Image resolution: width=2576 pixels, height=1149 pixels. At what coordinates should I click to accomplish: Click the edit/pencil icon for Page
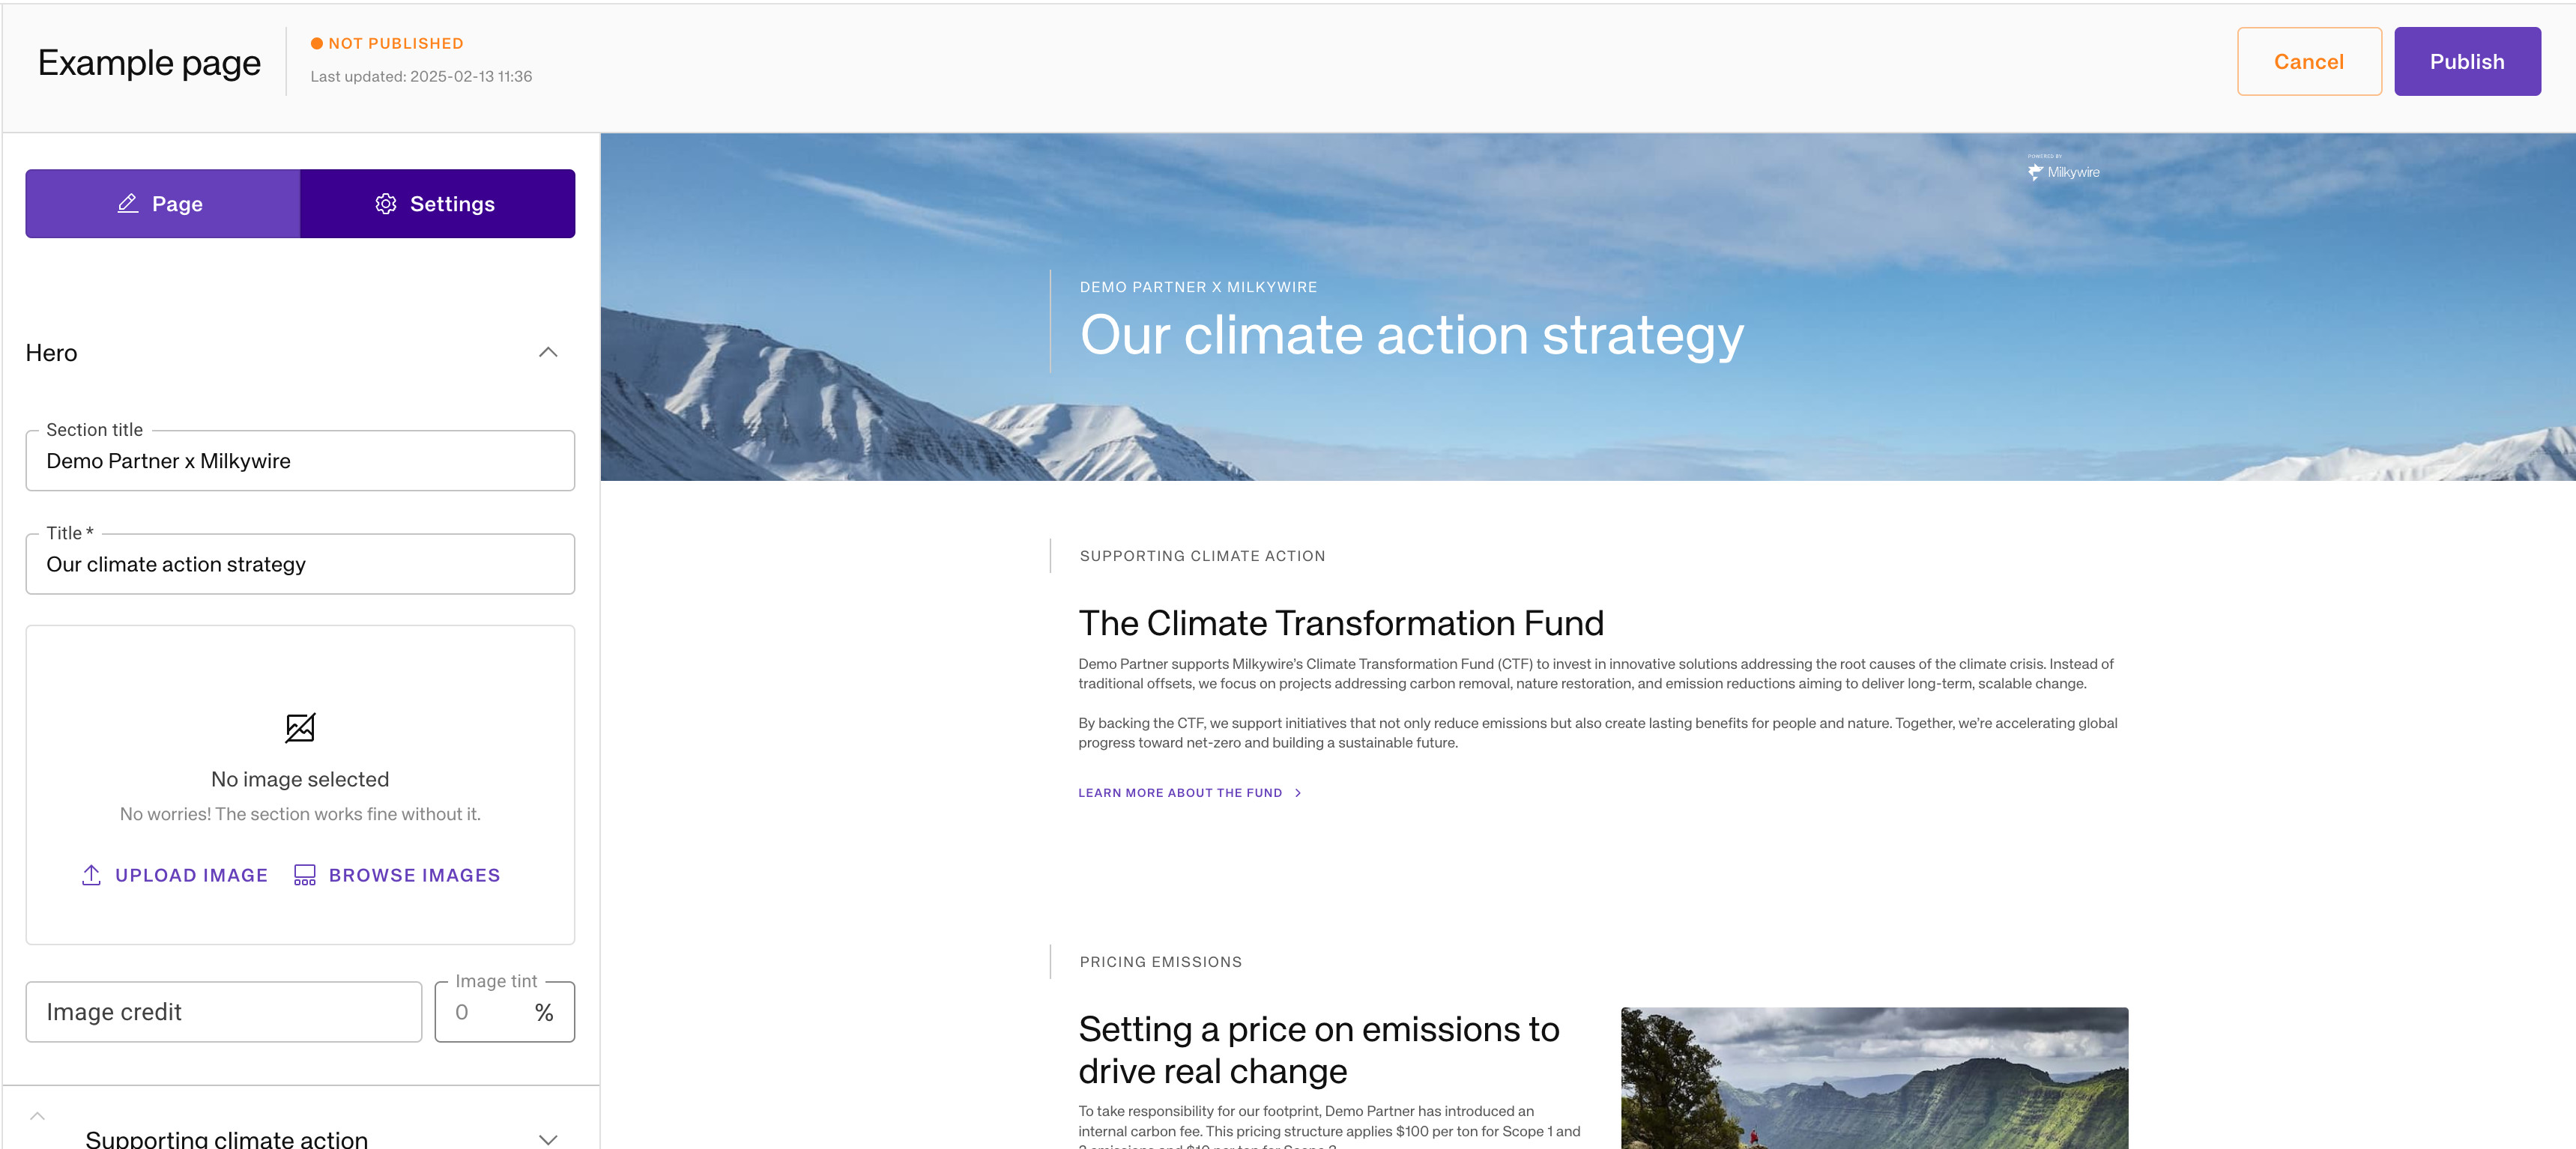pos(127,204)
